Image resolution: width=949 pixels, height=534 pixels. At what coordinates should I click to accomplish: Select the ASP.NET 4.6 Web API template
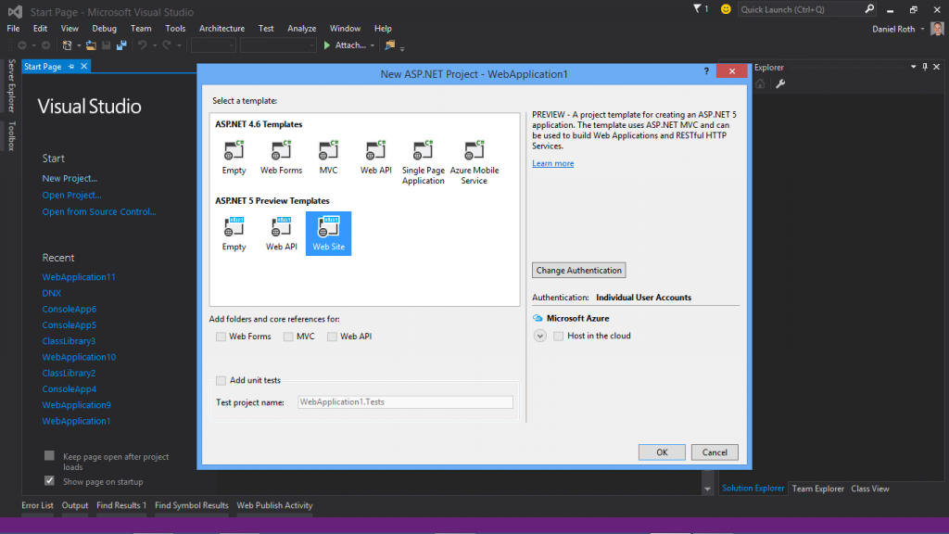click(x=376, y=157)
